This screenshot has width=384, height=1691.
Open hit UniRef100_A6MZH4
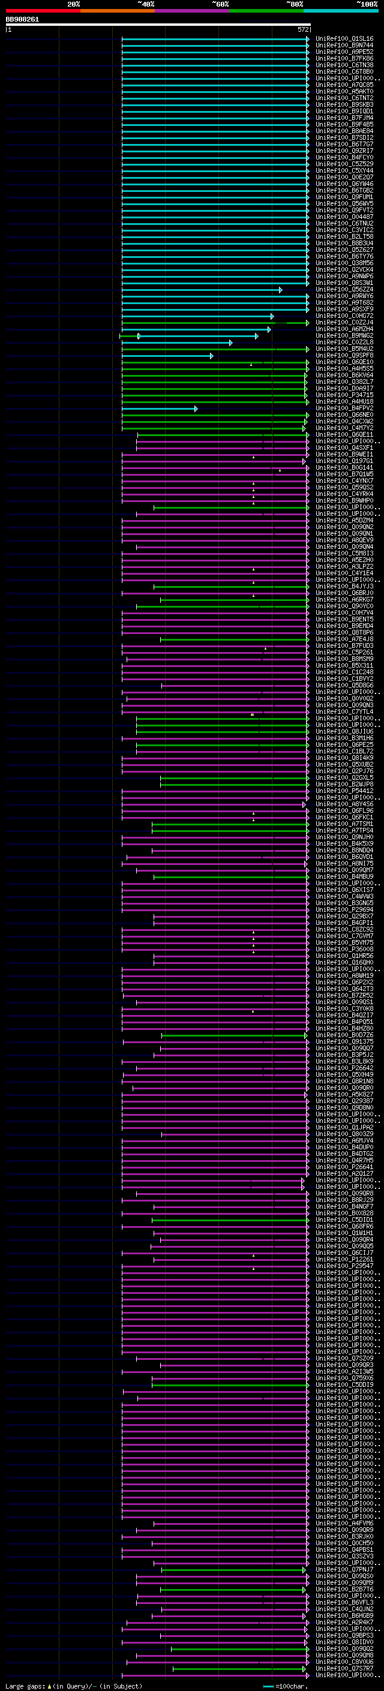point(344,329)
